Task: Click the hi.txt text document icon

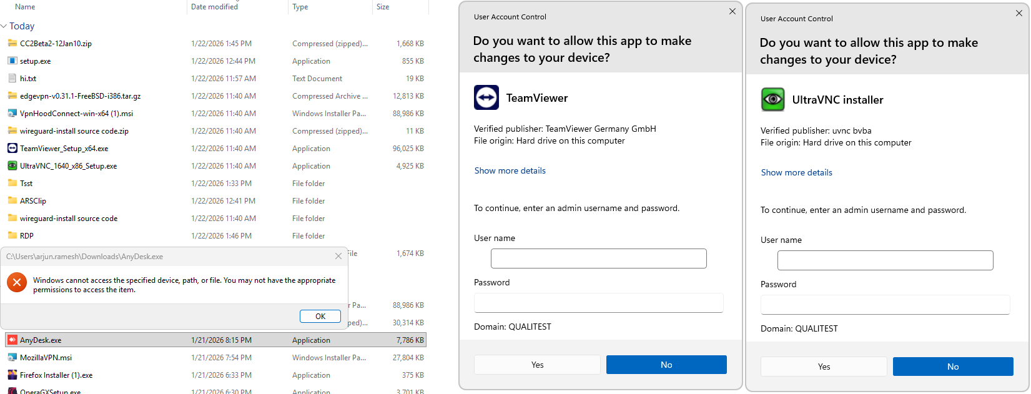Action: (x=12, y=79)
